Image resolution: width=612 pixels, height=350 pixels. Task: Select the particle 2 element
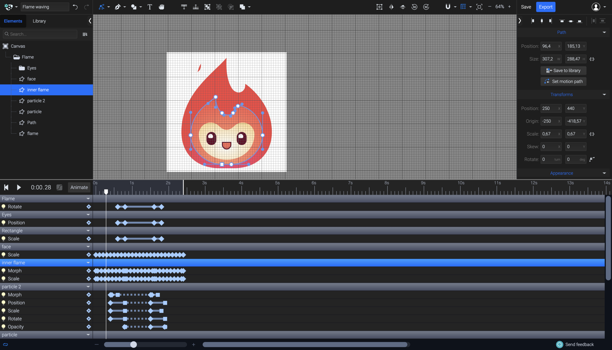pos(36,101)
